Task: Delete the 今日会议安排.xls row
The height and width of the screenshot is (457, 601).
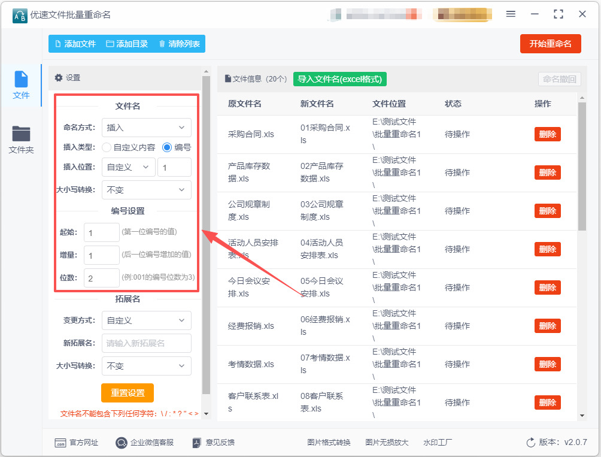Action: pos(547,287)
